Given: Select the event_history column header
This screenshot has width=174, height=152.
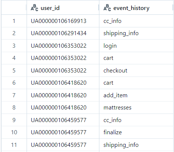Looking at the screenshot, I should click(x=136, y=8).
